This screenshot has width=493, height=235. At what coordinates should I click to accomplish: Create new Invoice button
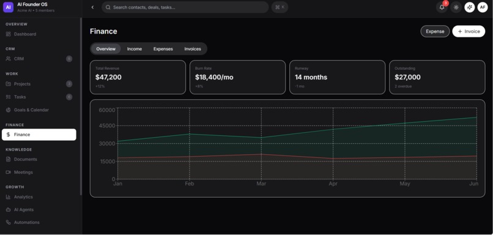click(469, 31)
